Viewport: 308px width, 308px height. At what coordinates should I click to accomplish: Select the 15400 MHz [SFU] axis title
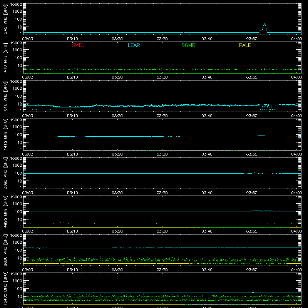(5, 288)
